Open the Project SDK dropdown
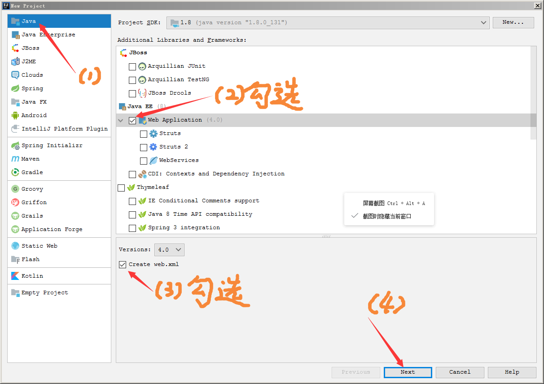 (328, 22)
